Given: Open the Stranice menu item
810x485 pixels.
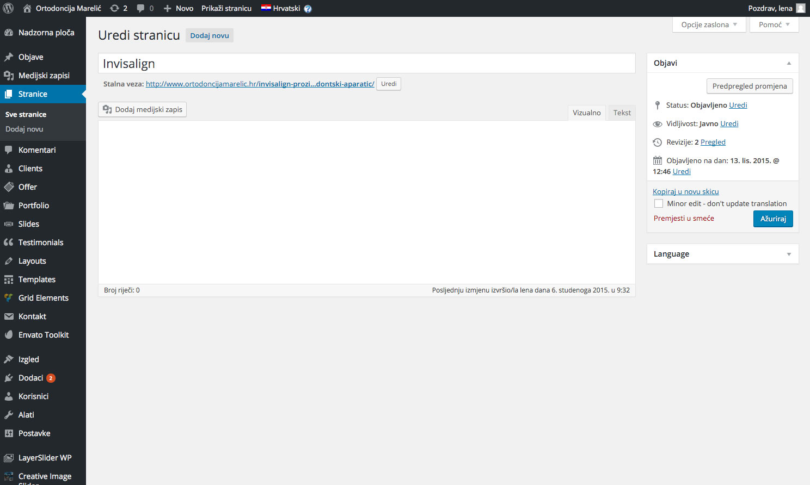Looking at the screenshot, I should [43, 94].
